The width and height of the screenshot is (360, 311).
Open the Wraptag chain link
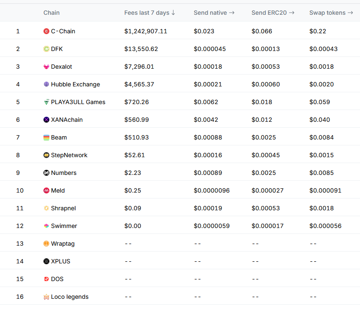[x=63, y=244]
